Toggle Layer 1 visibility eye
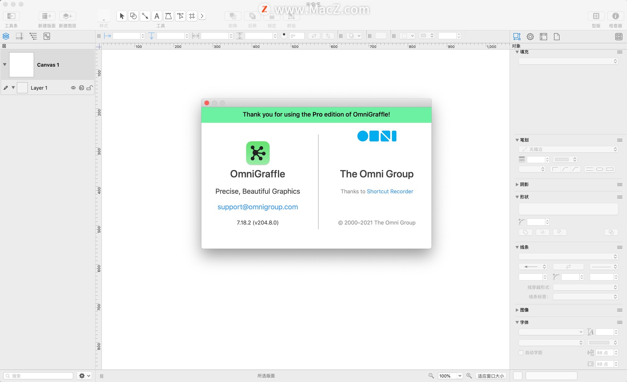Viewport: 627px width, 382px height. (x=73, y=88)
